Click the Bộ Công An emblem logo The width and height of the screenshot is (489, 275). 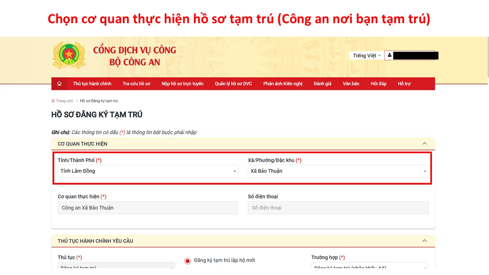[69, 55]
